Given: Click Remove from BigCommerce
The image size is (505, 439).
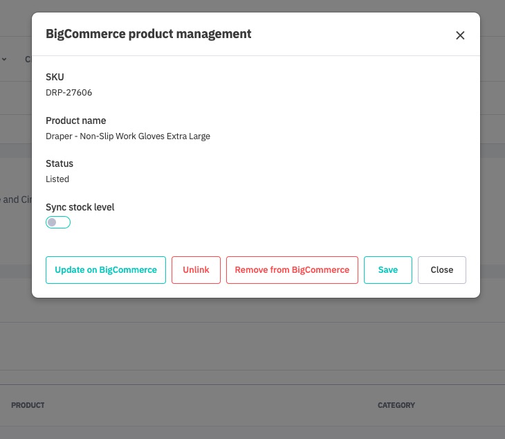Looking at the screenshot, I should (x=292, y=270).
